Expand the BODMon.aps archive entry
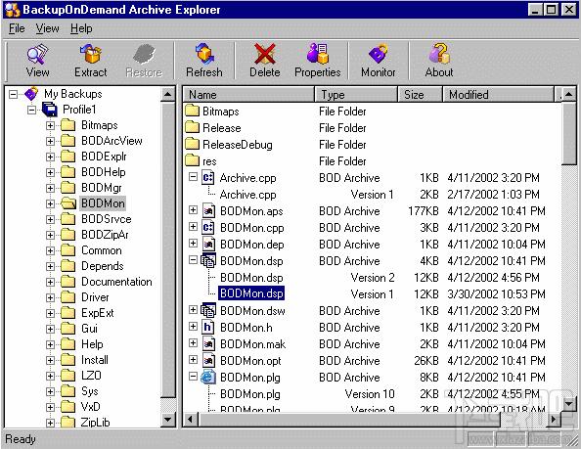The height and width of the screenshot is (449, 581). [193, 210]
